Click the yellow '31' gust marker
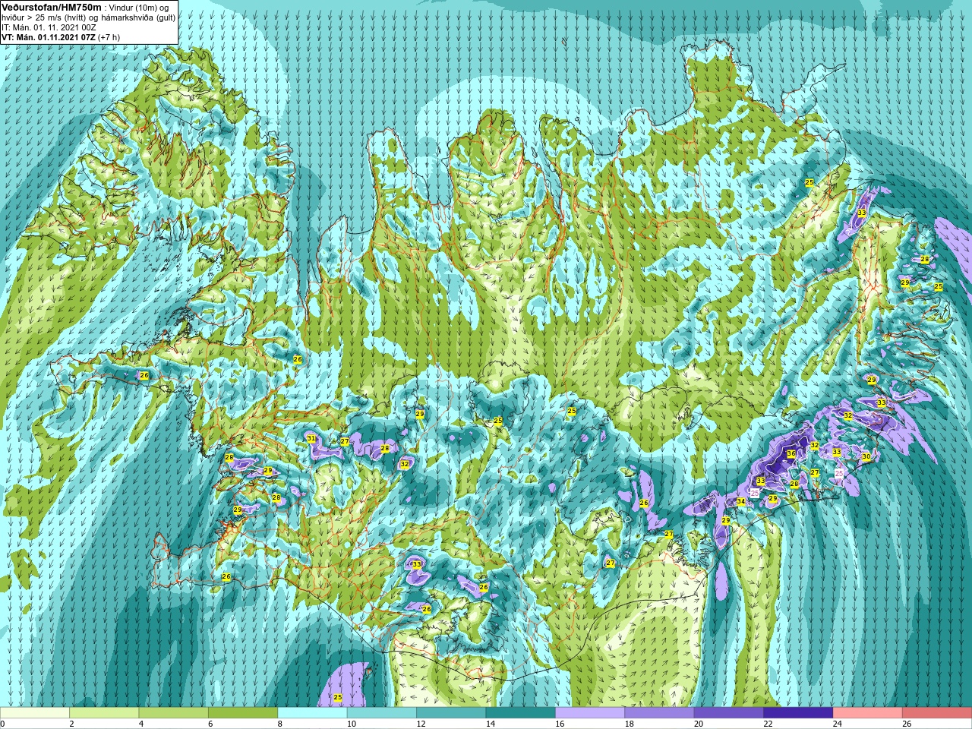 (x=311, y=438)
